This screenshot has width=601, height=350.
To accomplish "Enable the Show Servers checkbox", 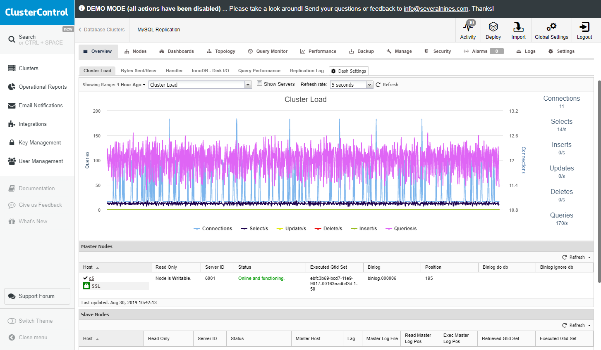I will 259,83.
